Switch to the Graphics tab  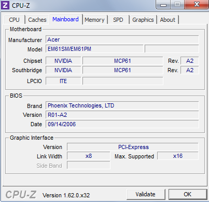(143, 20)
